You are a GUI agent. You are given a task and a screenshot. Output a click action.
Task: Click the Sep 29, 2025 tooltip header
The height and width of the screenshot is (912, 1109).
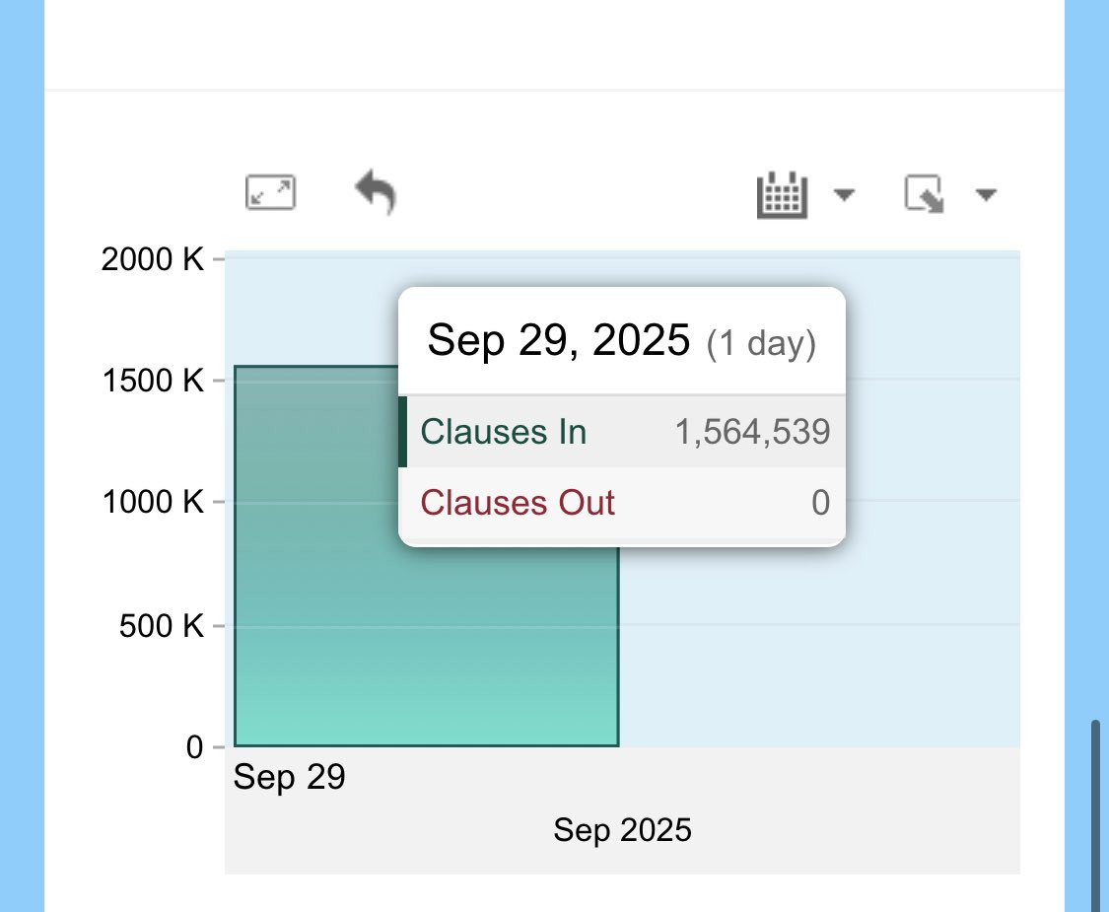622,341
